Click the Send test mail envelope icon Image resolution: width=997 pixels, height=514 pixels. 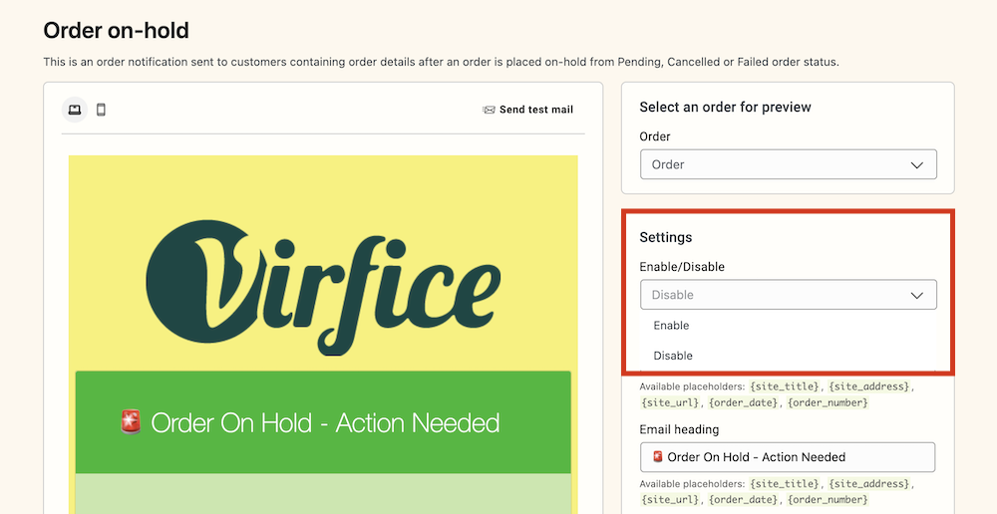pyautogui.click(x=489, y=110)
